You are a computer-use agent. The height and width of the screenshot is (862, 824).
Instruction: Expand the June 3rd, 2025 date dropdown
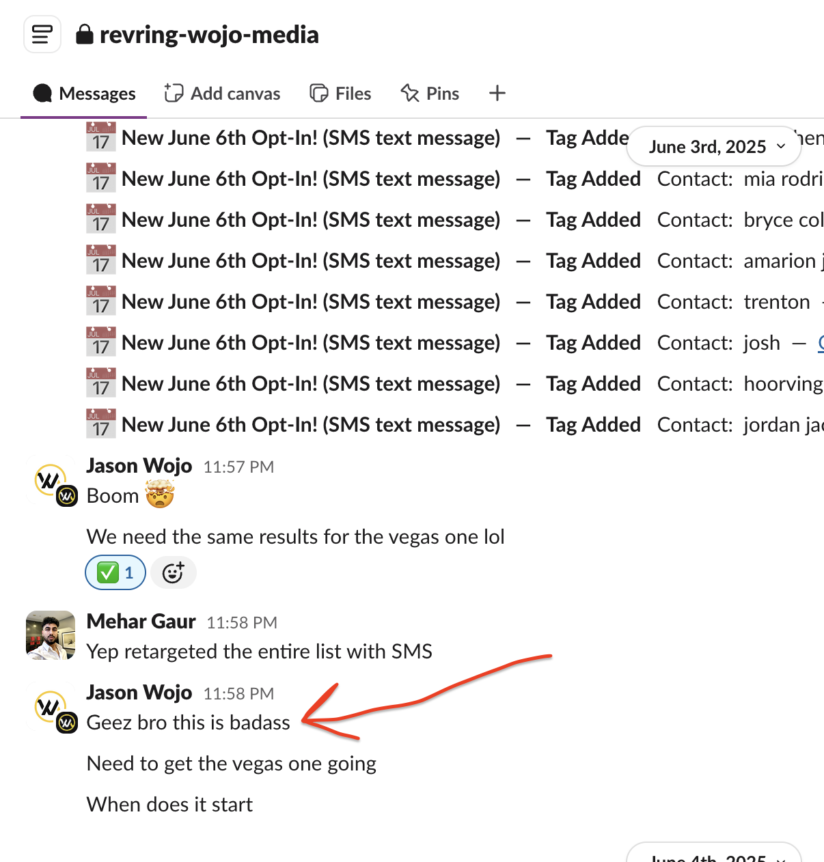pos(713,146)
